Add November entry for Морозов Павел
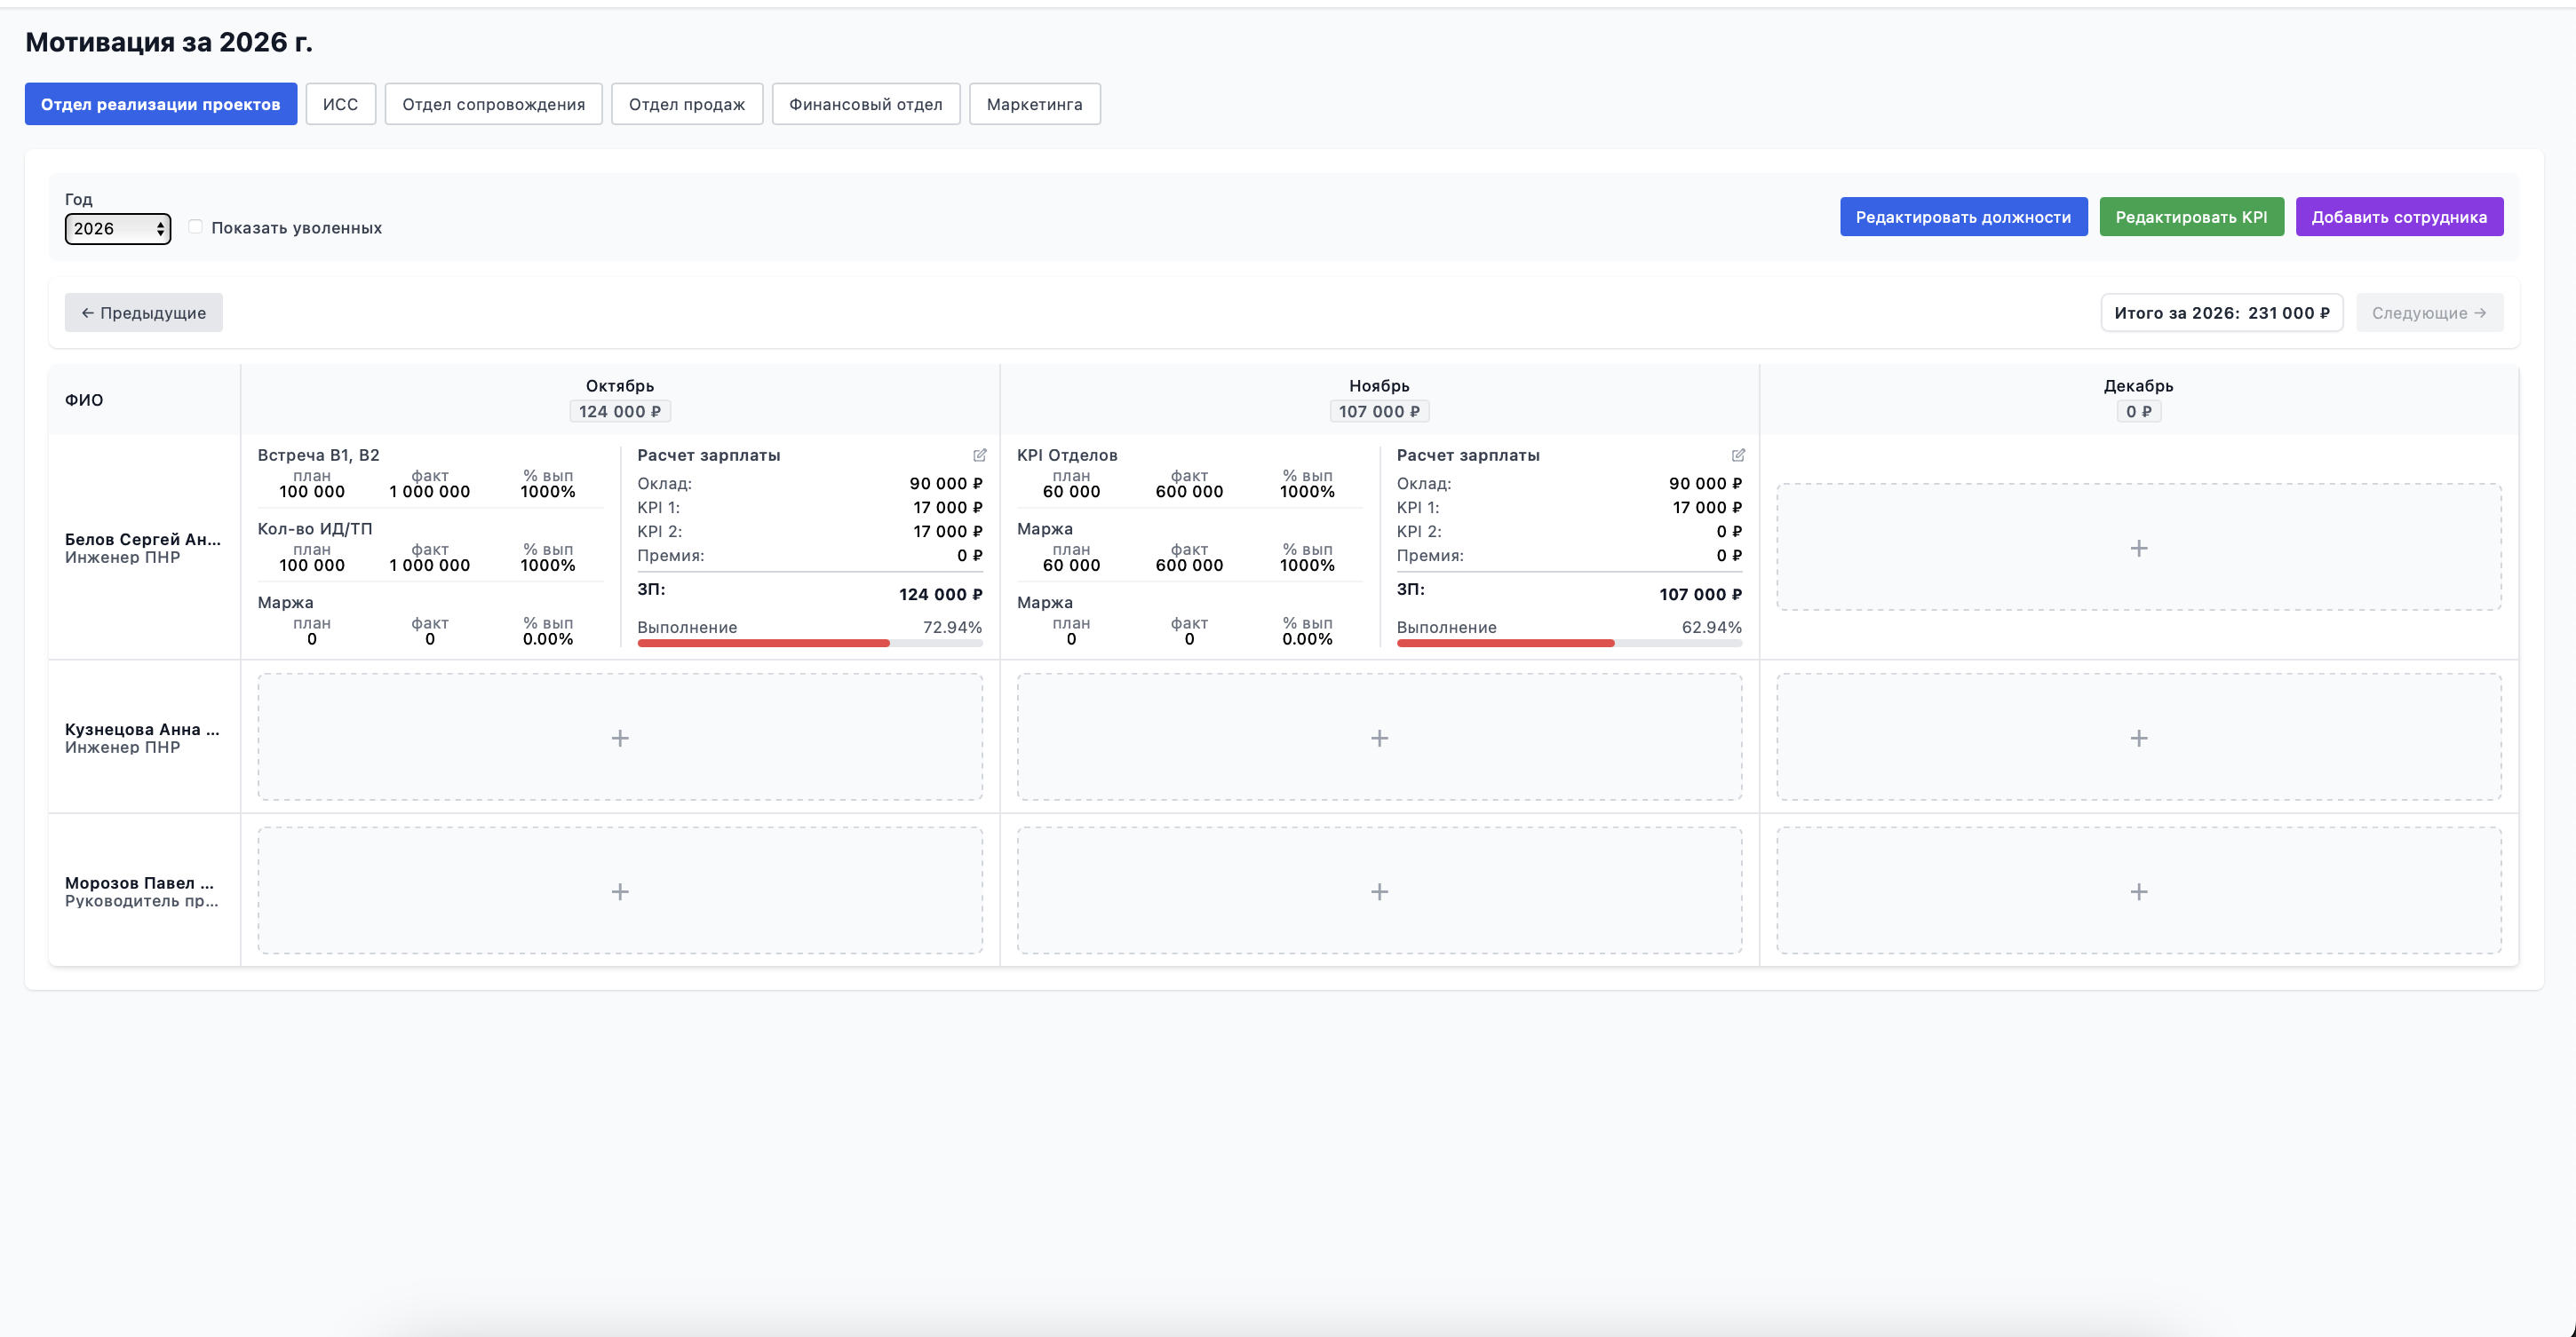This screenshot has width=2576, height=1337. click(x=1379, y=891)
